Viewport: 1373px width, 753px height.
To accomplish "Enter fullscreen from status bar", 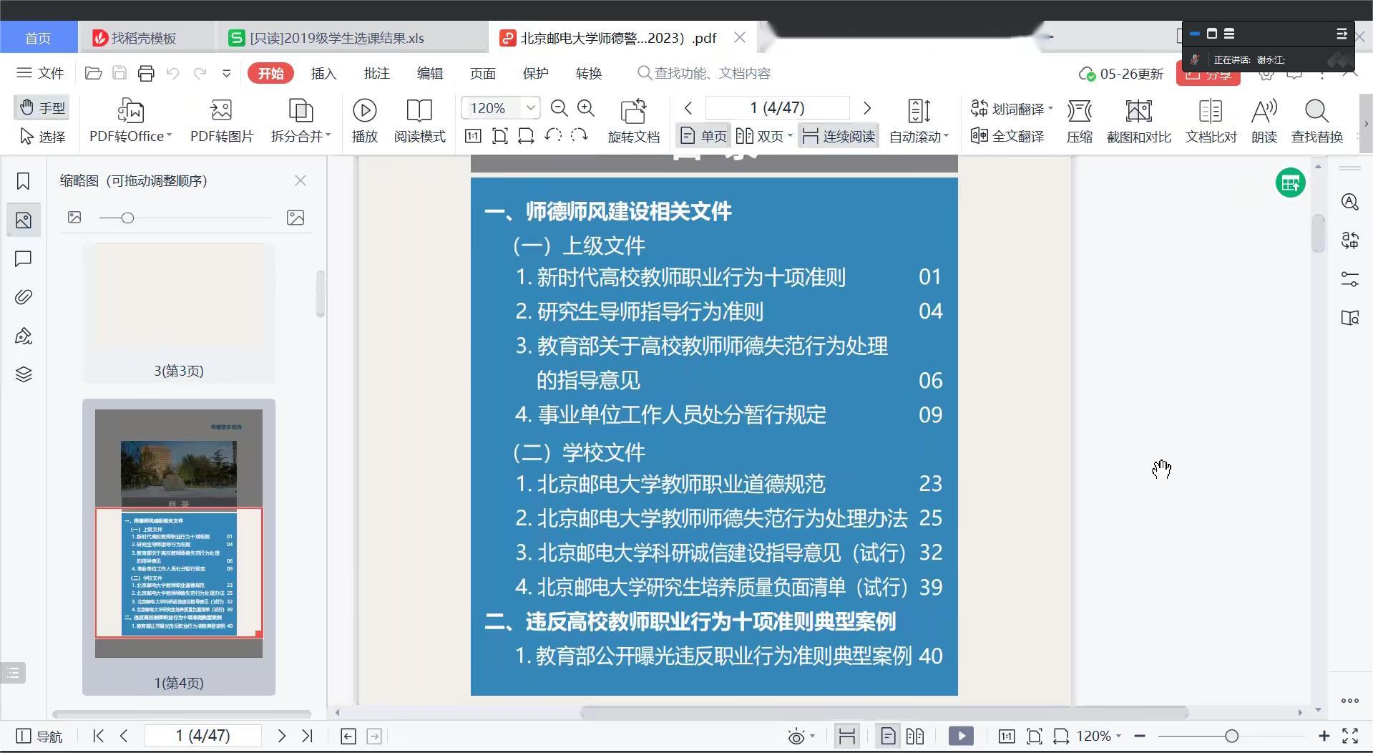I will [x=1350, y=736].
